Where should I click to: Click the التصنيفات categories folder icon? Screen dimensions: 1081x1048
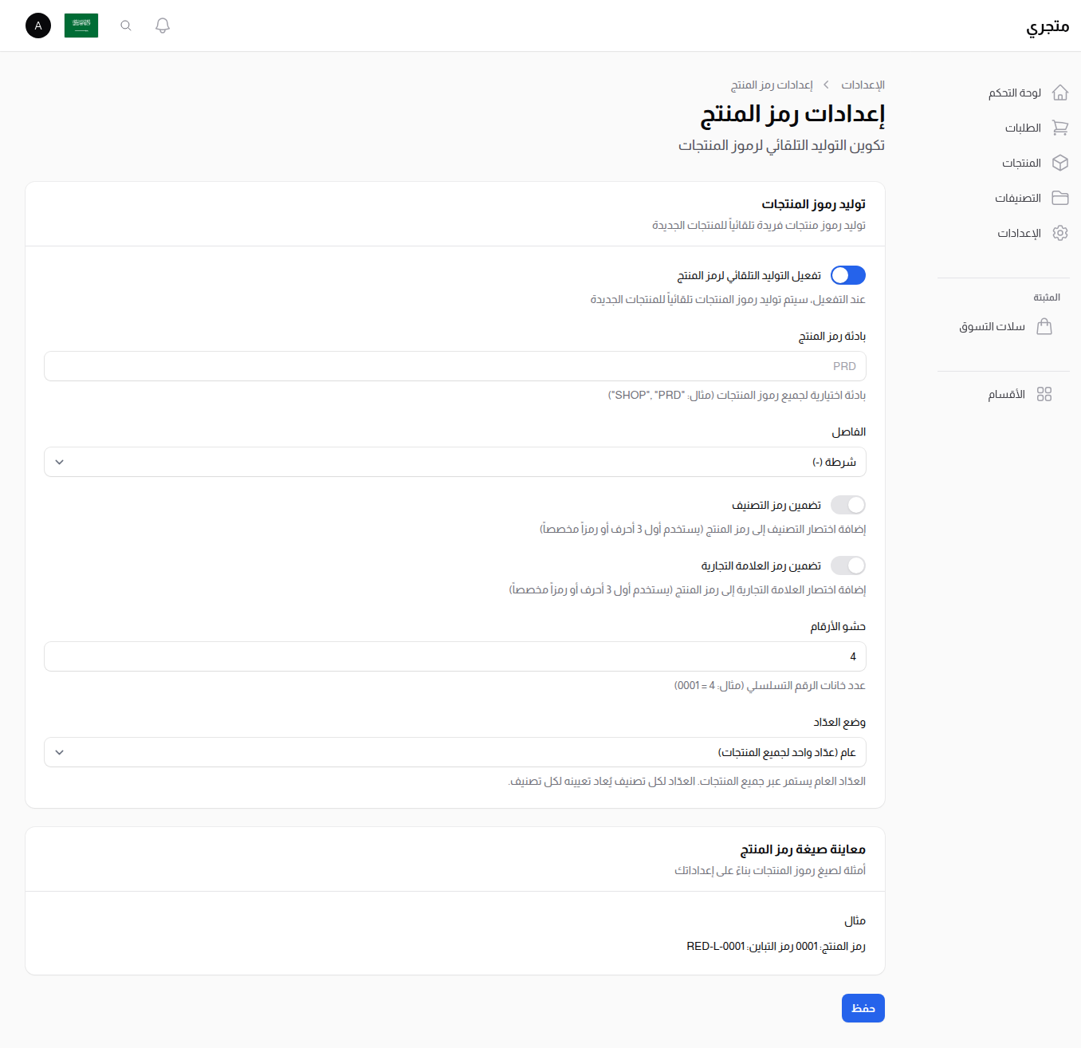pos(1060,198)
